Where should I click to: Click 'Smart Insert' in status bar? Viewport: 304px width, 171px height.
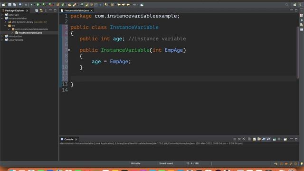pos(166,163)
